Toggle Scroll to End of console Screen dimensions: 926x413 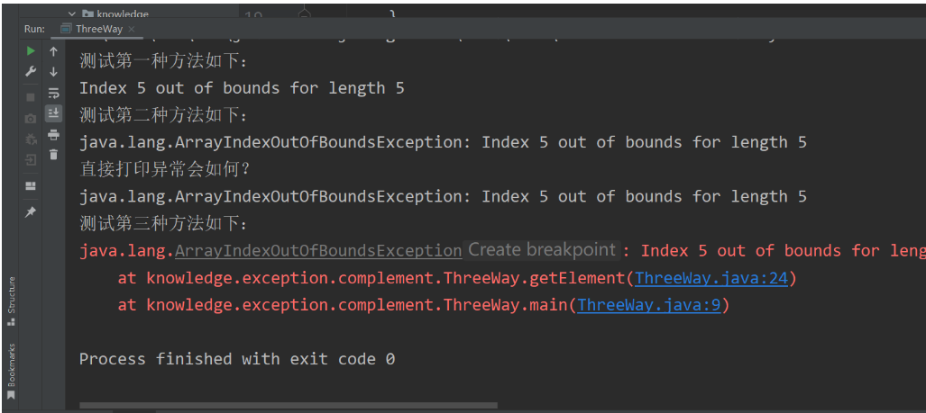[54, 113]
